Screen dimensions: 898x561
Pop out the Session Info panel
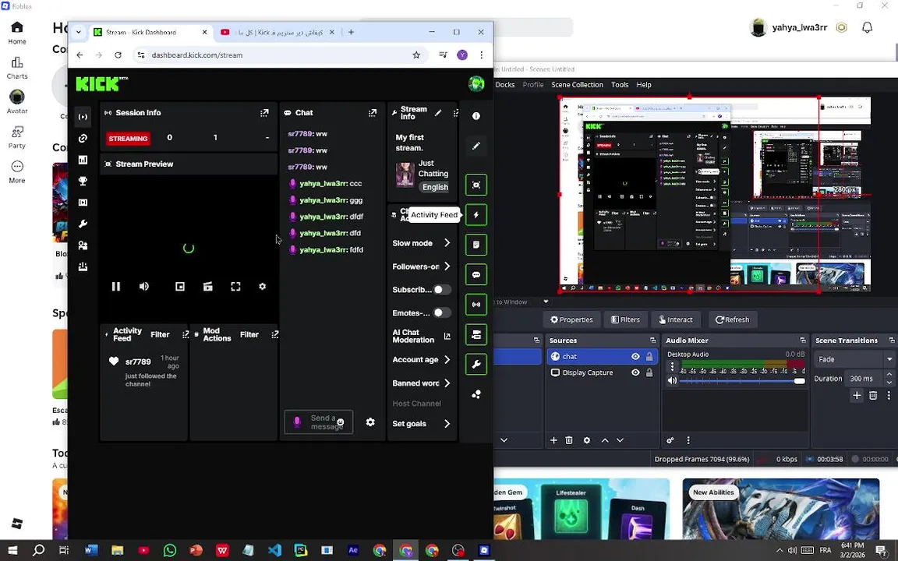[x=264, y=113]
